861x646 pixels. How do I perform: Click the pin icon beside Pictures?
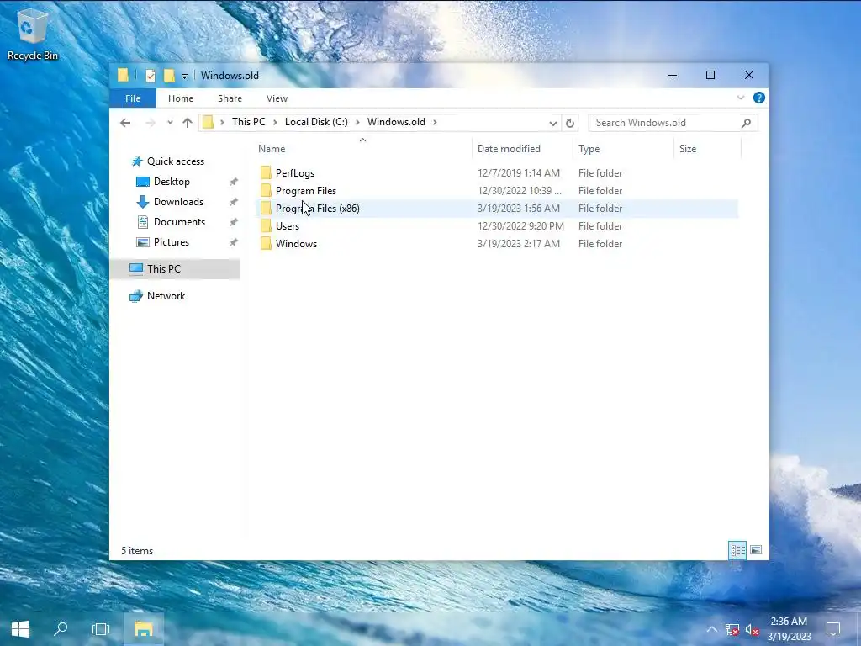pyautogui.click(x=234, y=242)
